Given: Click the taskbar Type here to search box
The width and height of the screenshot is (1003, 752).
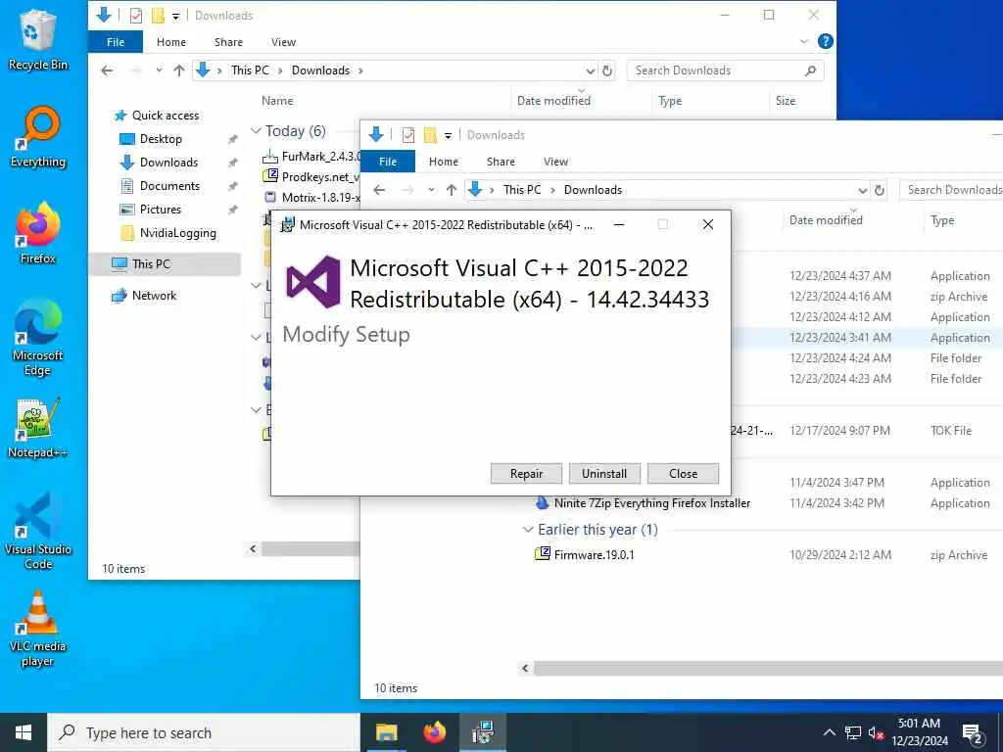Looking at the screenshot, I should coord(204,732).
